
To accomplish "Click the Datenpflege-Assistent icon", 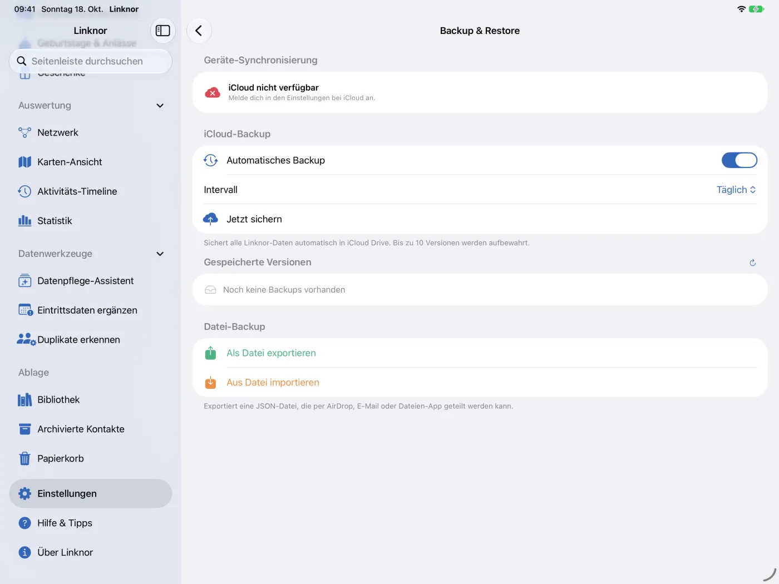I will [x=24, y=281].
